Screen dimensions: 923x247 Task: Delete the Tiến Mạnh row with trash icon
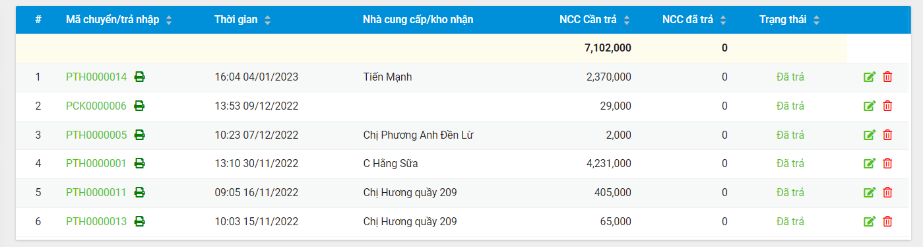click(887, 77)
